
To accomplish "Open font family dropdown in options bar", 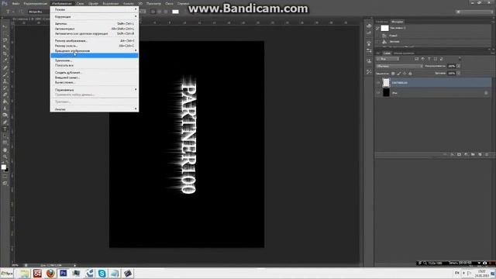I will click(x=39, y=12).
